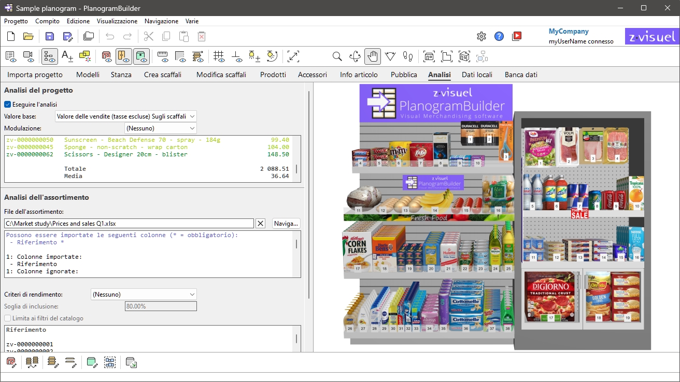Viewport: 680px width, 382px height.
Task: Switch to the Crea scaffali tab
Action: click(x=163, y=75)
